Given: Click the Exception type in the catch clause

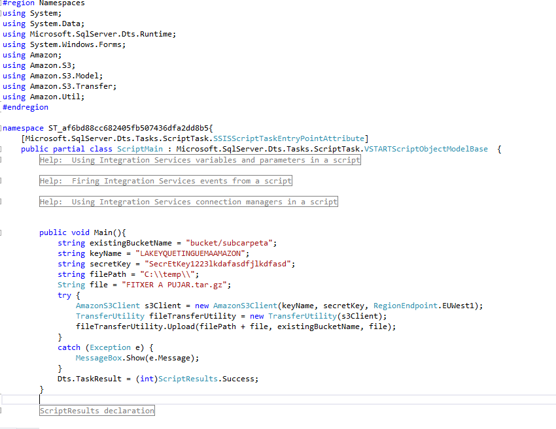Looking at the screenshot, I should 110,347.
